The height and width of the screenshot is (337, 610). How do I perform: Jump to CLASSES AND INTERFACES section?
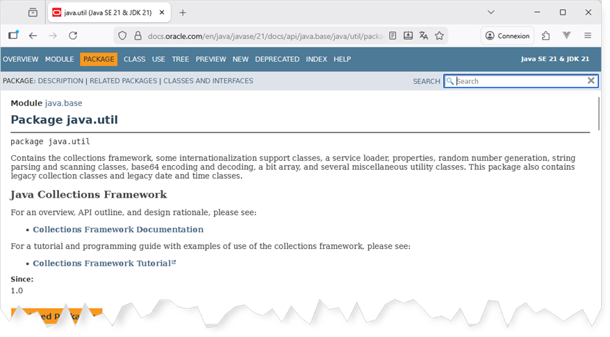(x=208, y=80)
